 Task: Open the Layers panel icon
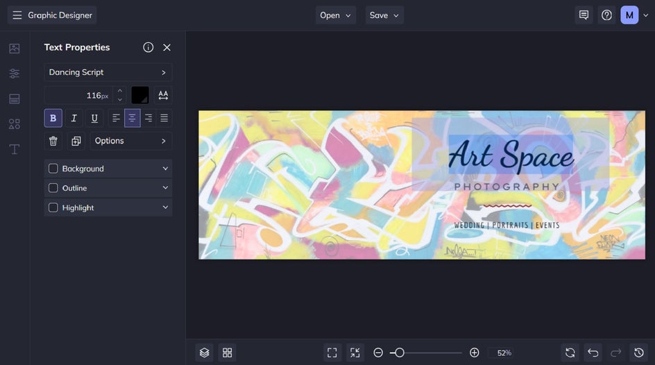tap(204, 353)
